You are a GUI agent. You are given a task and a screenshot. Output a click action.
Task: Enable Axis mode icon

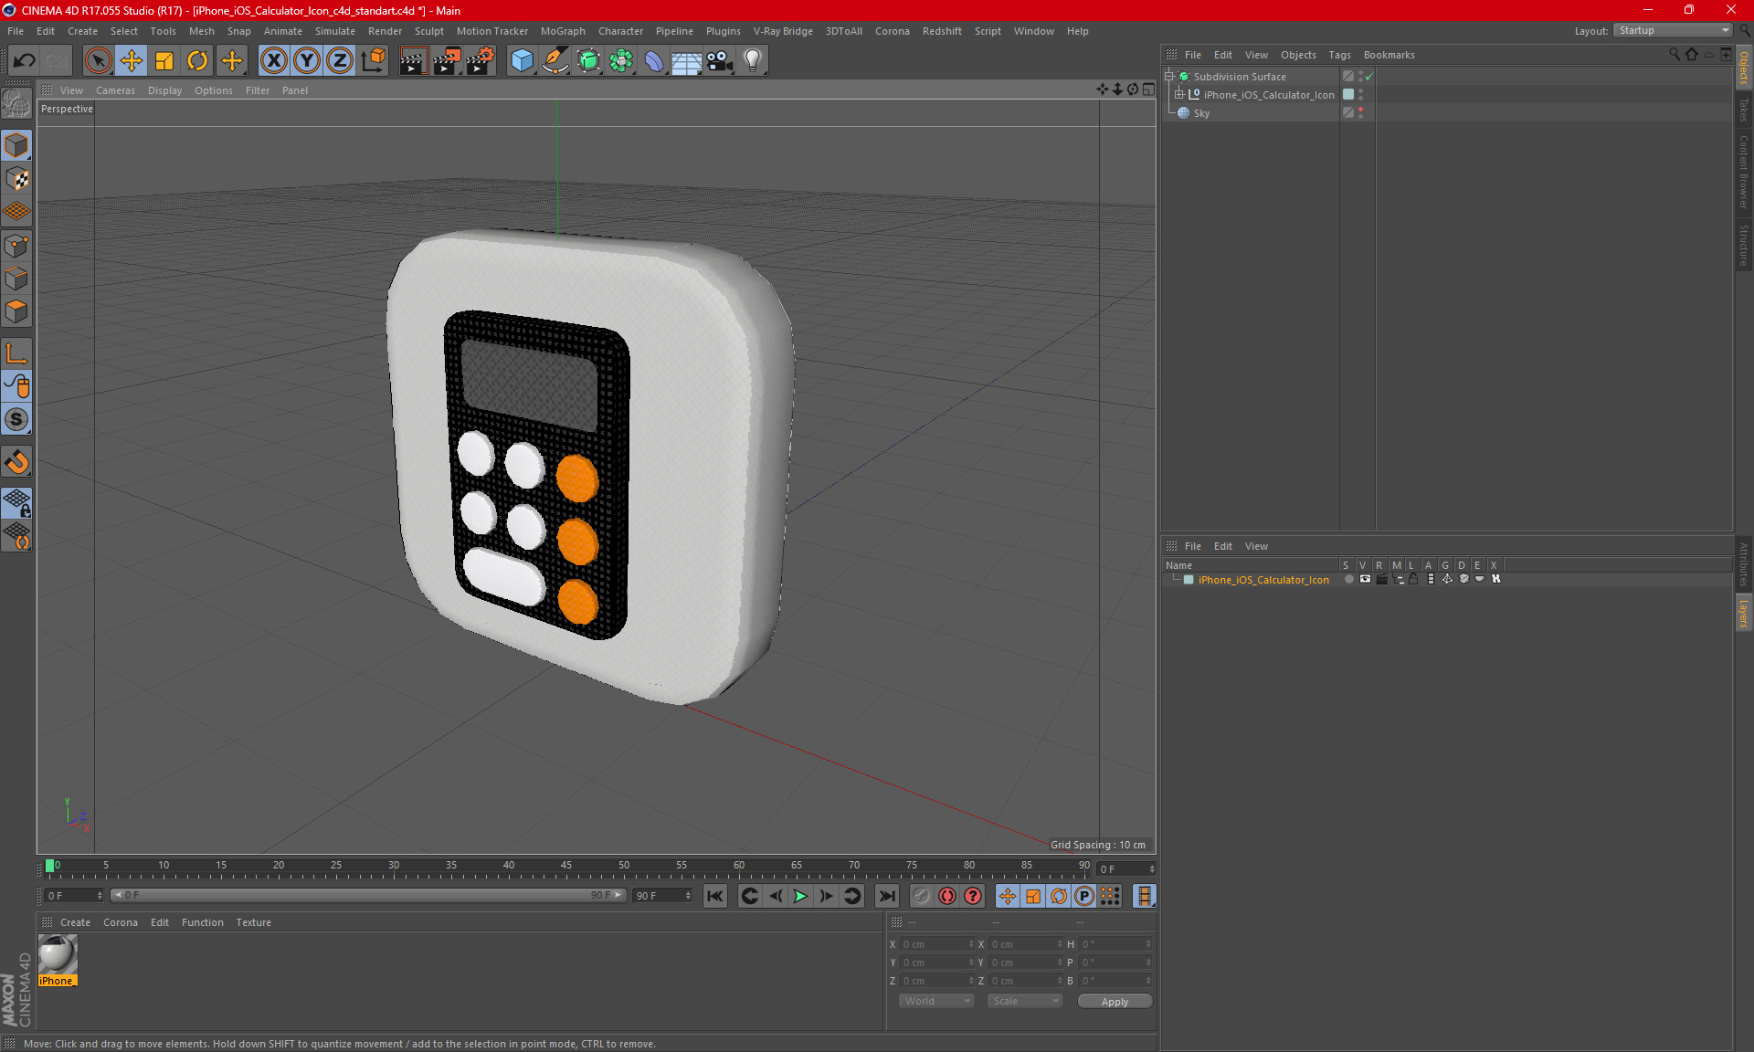pyautogui.click(x=17, y=353)
